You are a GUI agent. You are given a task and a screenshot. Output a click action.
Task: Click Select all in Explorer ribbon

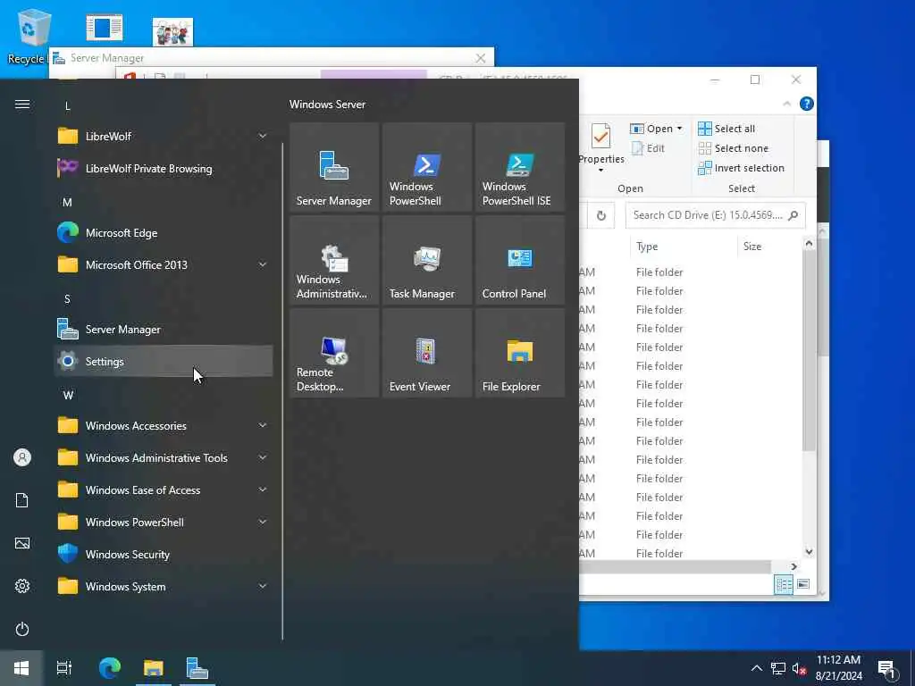point(726,129)
